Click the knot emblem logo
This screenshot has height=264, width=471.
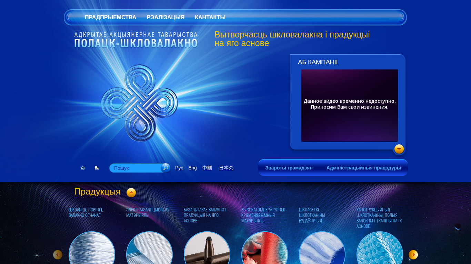(x=139, y=103)
